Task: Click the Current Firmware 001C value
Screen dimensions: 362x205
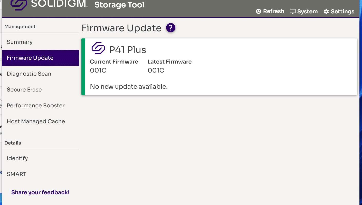Action: click(x=98, y=70)
